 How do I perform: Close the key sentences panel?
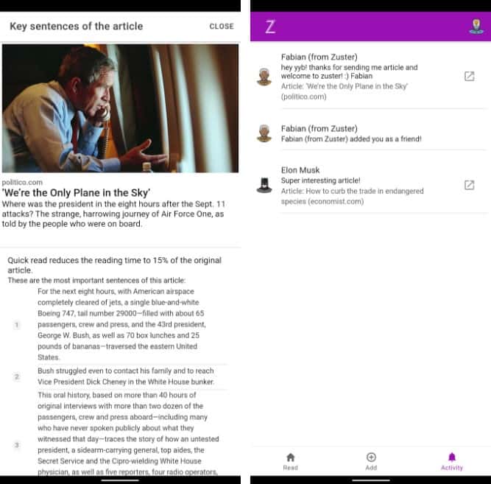click(x=222, y=27)
